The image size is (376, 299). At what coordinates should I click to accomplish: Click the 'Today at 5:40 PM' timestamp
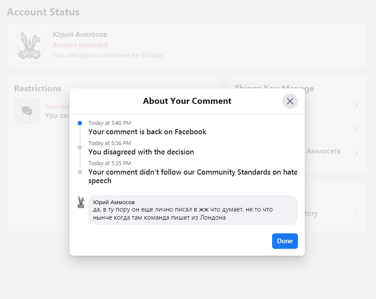[x=109, y=123]
